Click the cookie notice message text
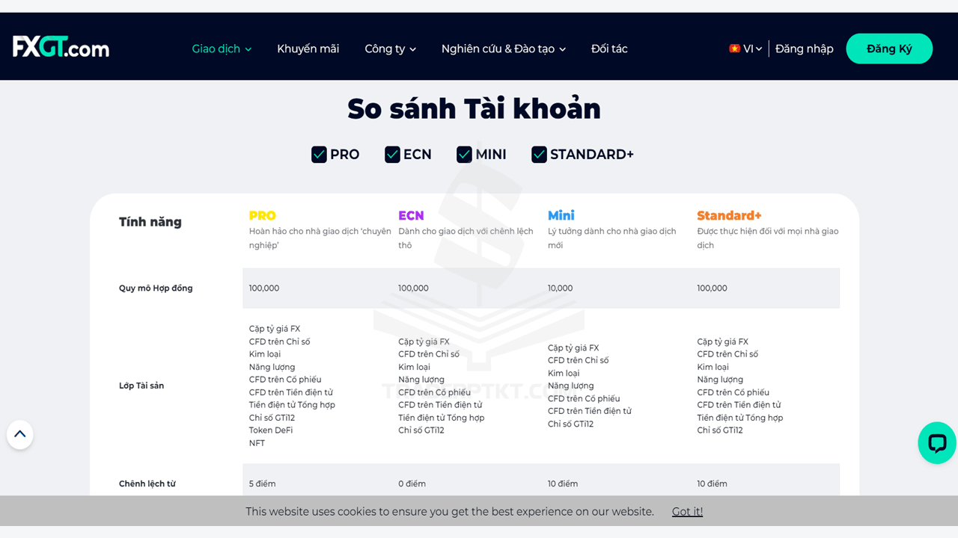 pos(450,512)
